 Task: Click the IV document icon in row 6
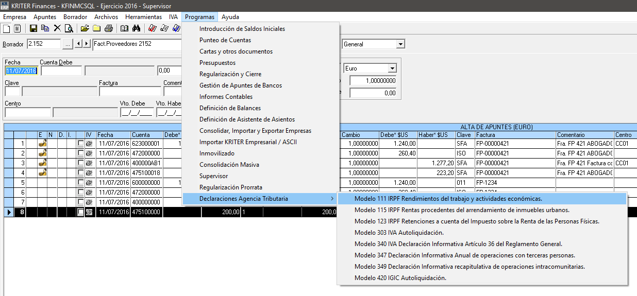coord(90,192)
